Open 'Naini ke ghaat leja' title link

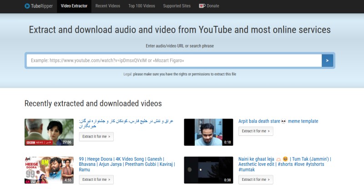click(285, 164)
